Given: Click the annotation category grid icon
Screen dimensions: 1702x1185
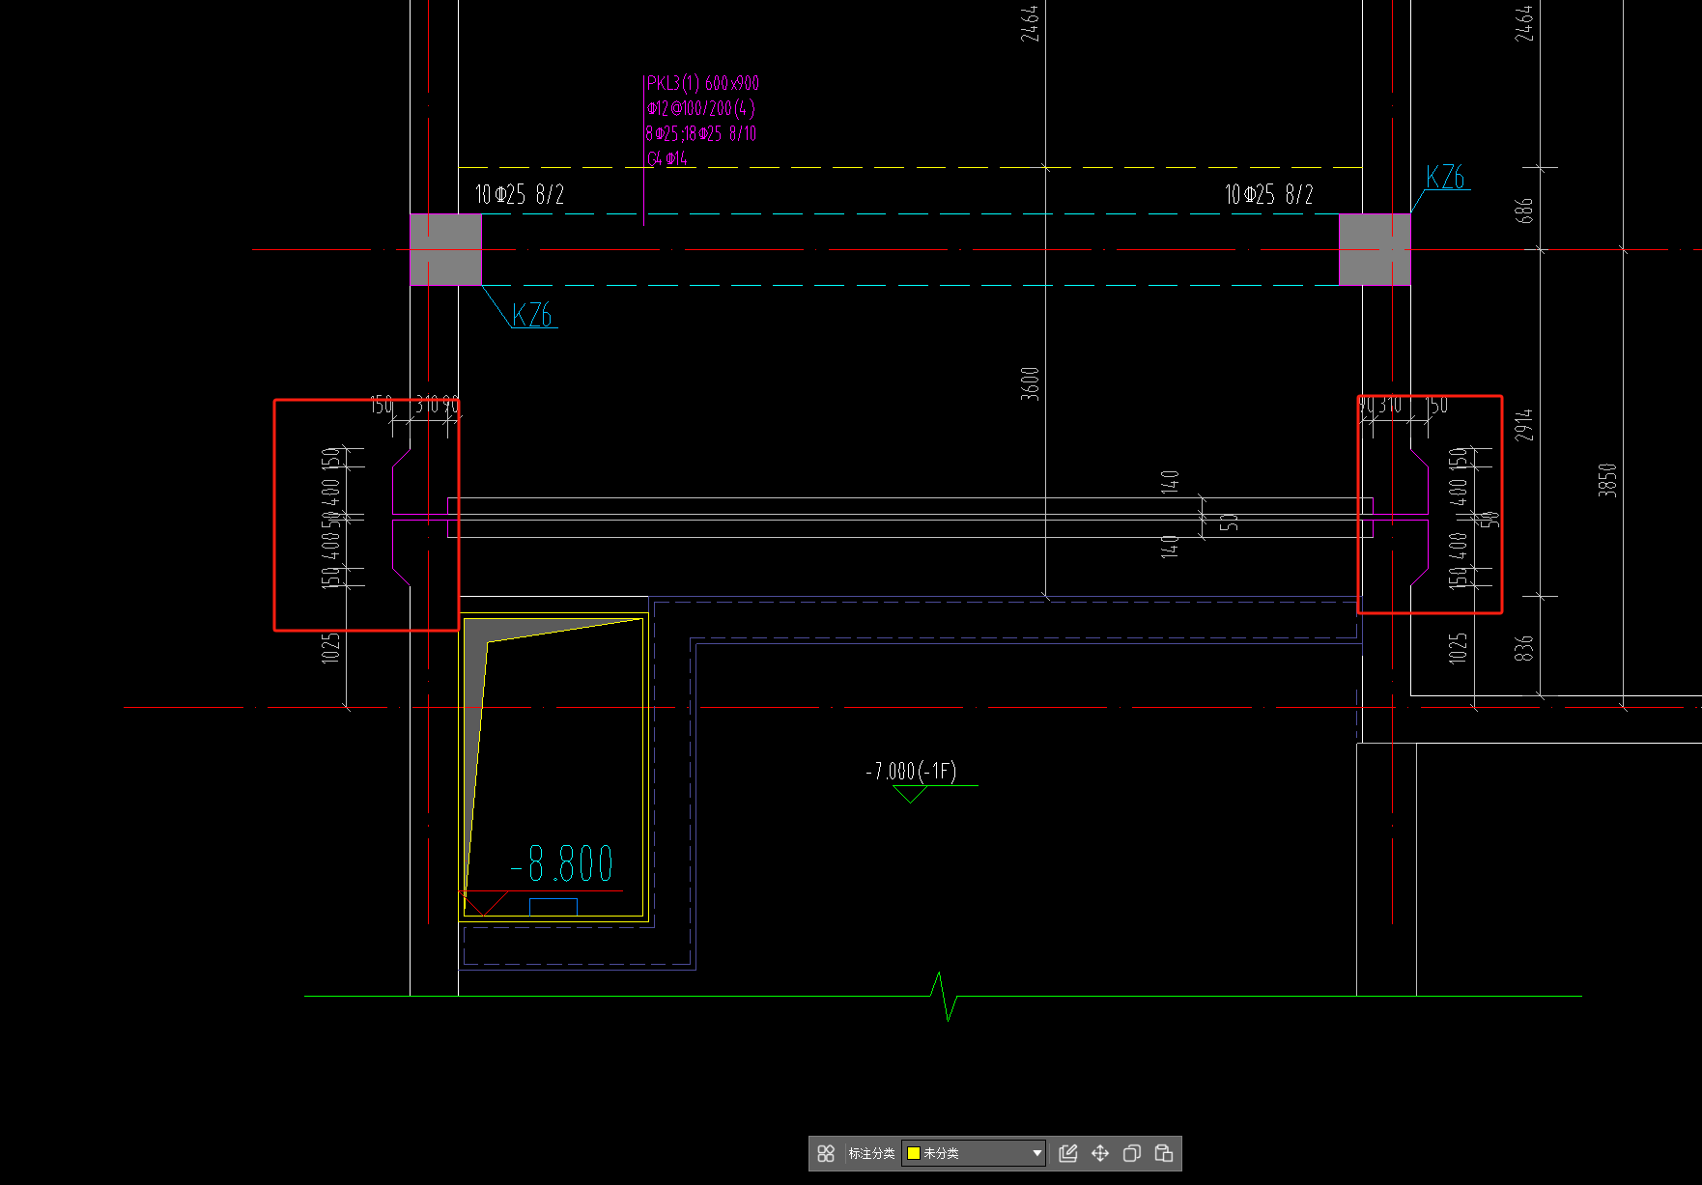Looking at the screenshot, I should [826, 1153].
